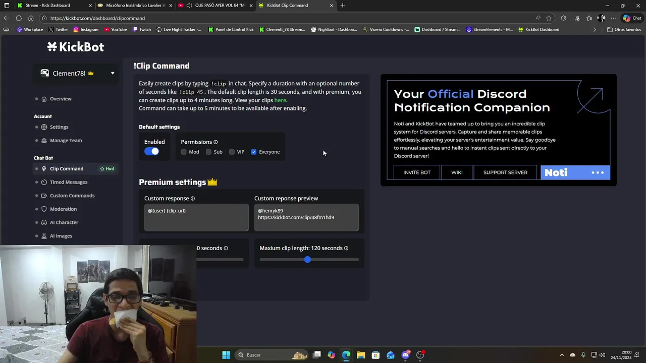This screenshot has width=646, height=363.
Task: Add this page to favorites star
Action: [x=549, y=18]
